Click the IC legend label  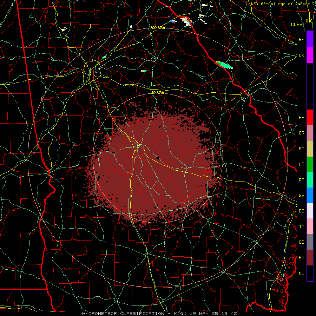pyautogui.click(x=302, y=227)
